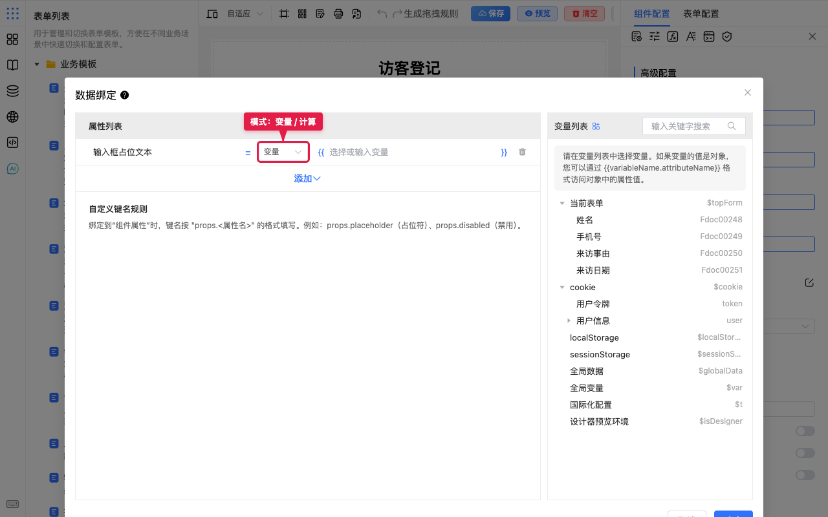
Task: Close the 数据绑定 dialog
Action: point(748,92)
